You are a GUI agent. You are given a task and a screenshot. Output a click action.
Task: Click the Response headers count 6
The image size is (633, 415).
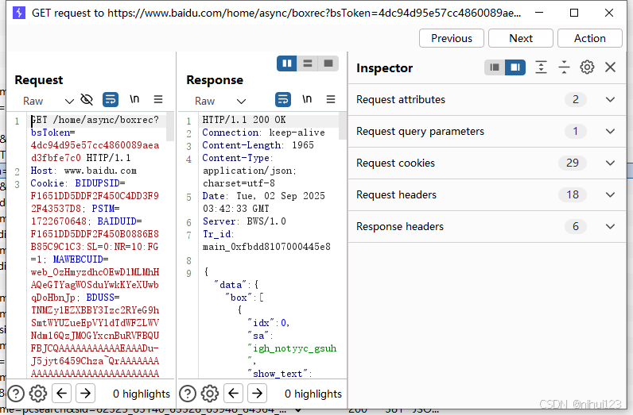pyautogui.click(x=576, y=227)
